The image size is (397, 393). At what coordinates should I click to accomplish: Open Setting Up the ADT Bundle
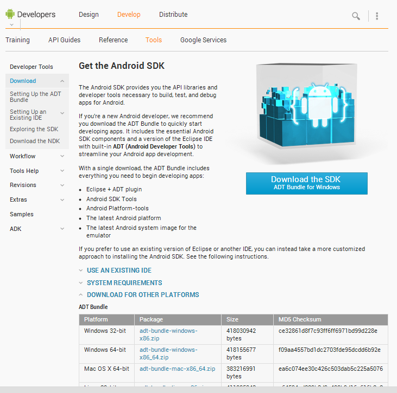(35, 97)
